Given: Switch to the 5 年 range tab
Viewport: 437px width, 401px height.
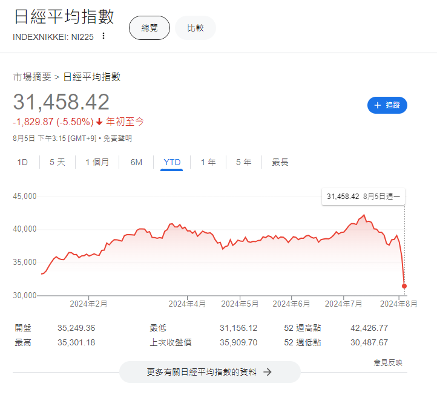Looking at the screenshot, I should 243,162.
